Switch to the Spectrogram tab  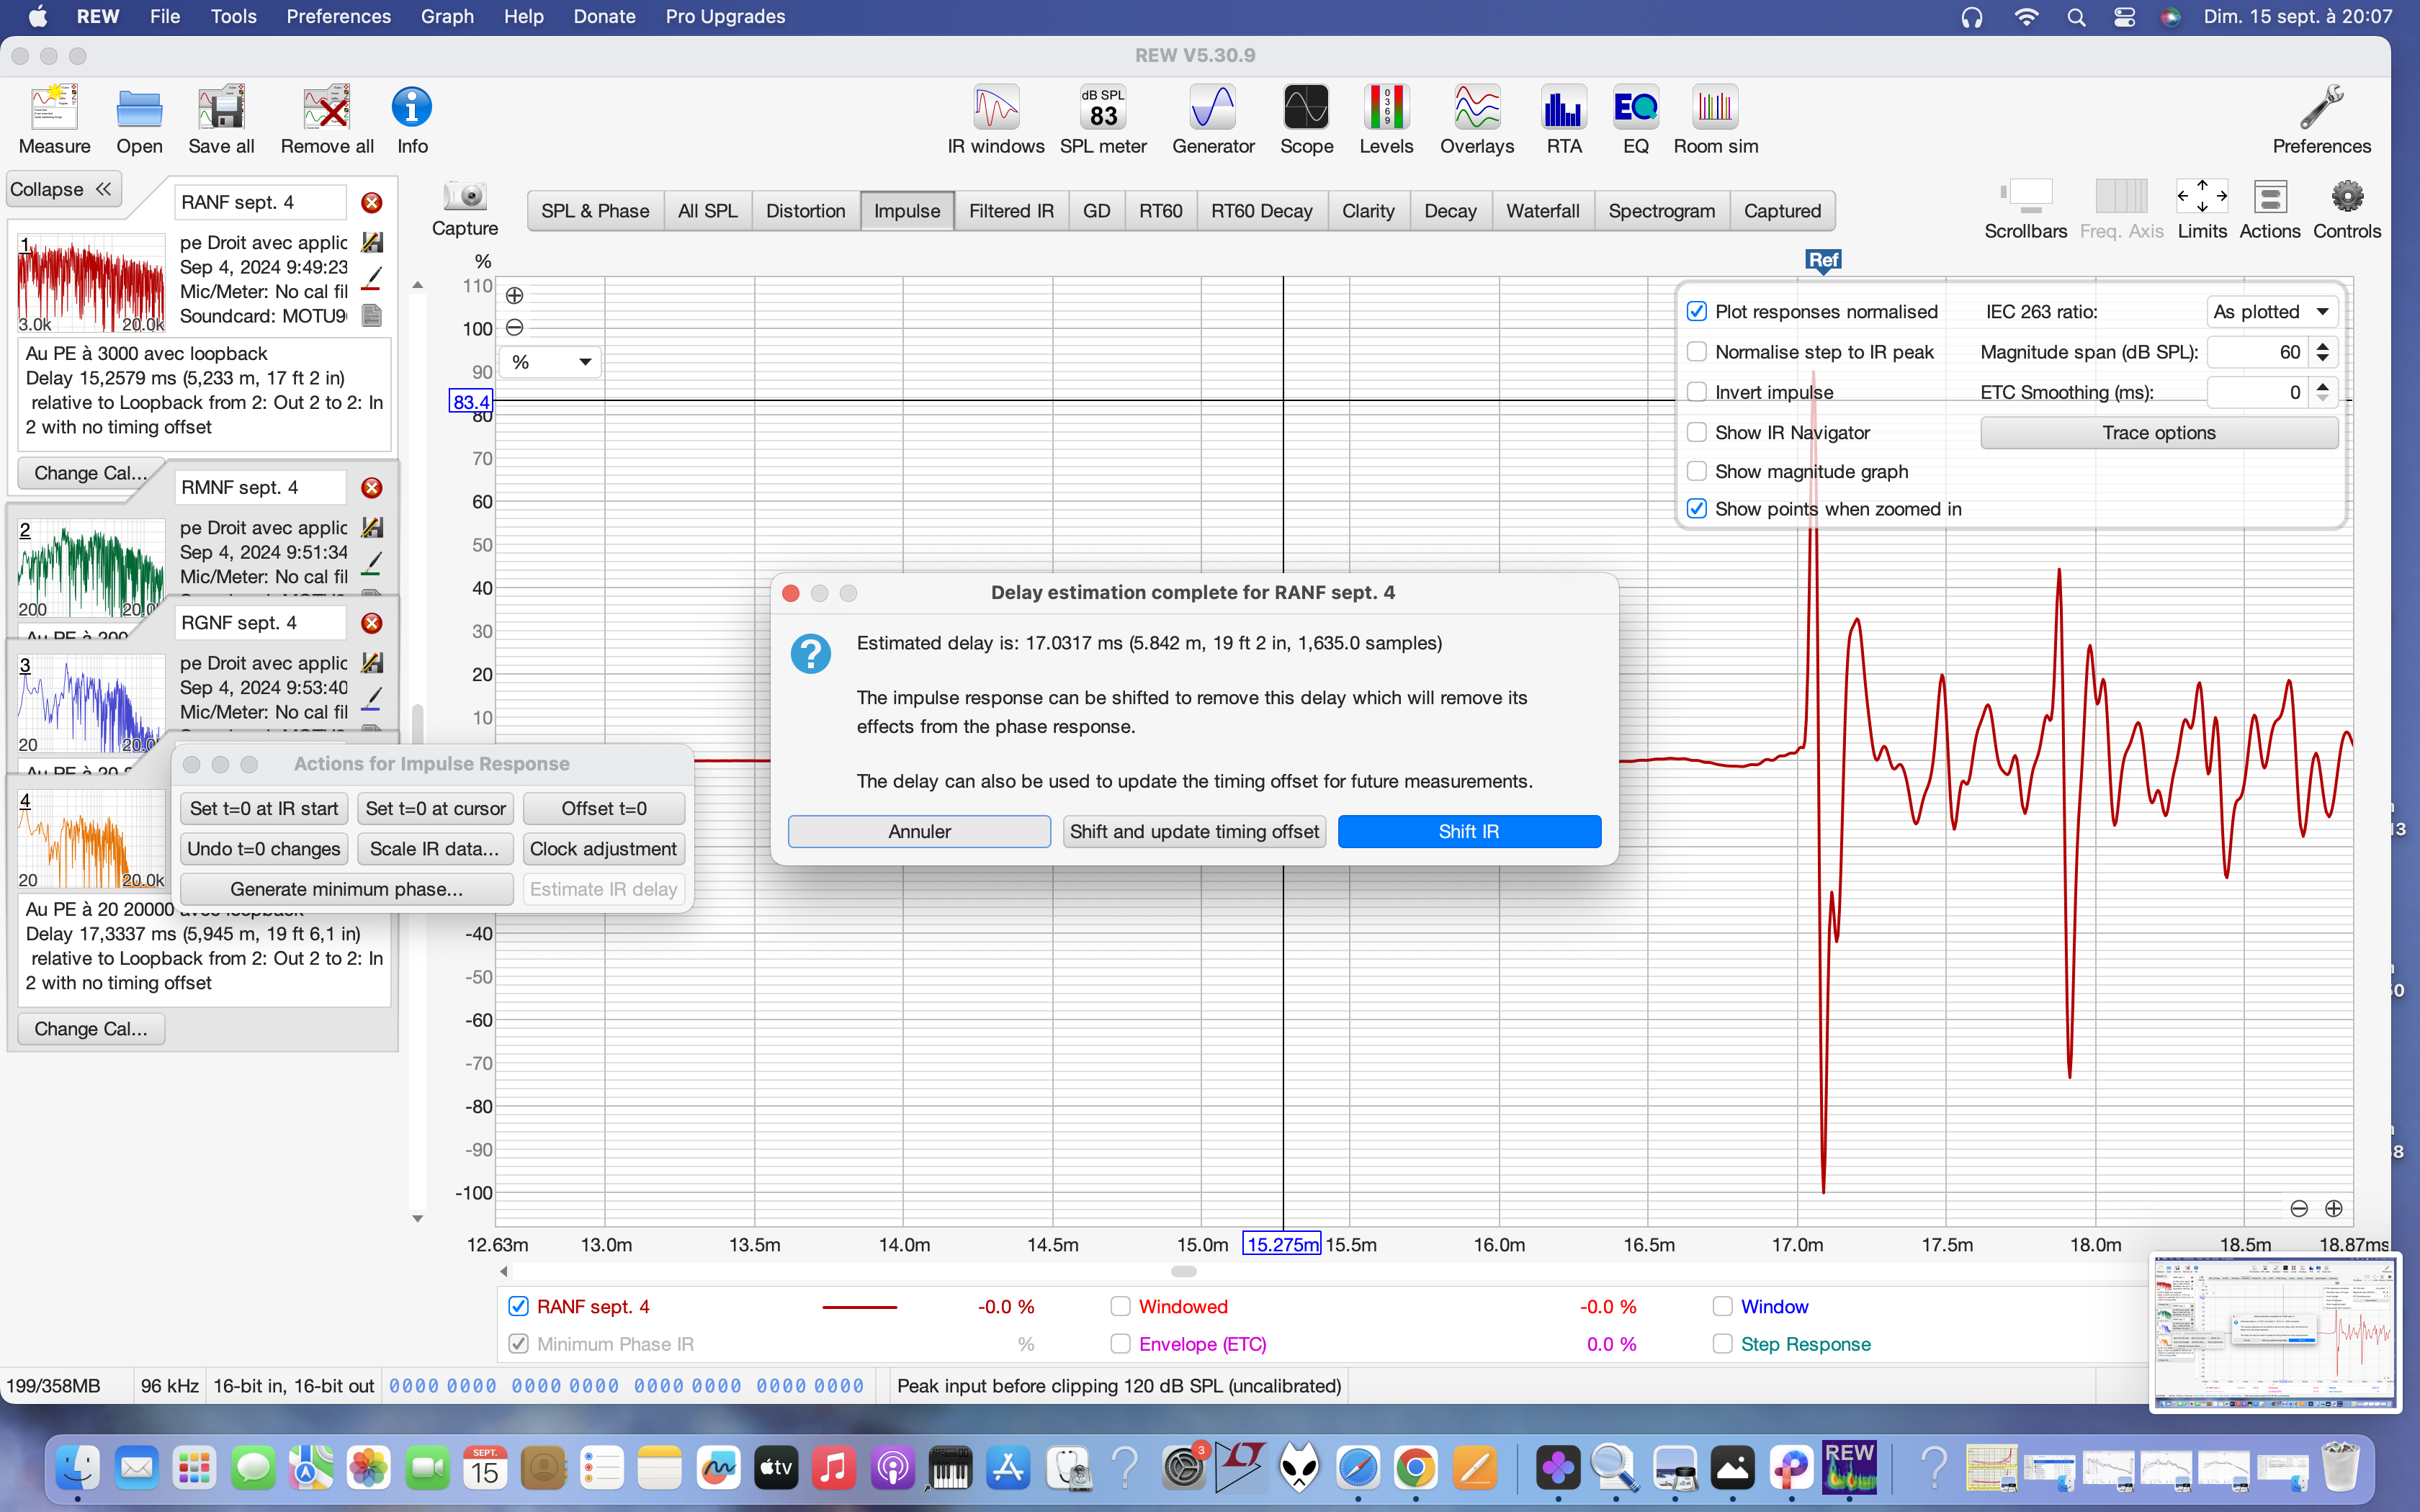click(x=1661, y=211)
